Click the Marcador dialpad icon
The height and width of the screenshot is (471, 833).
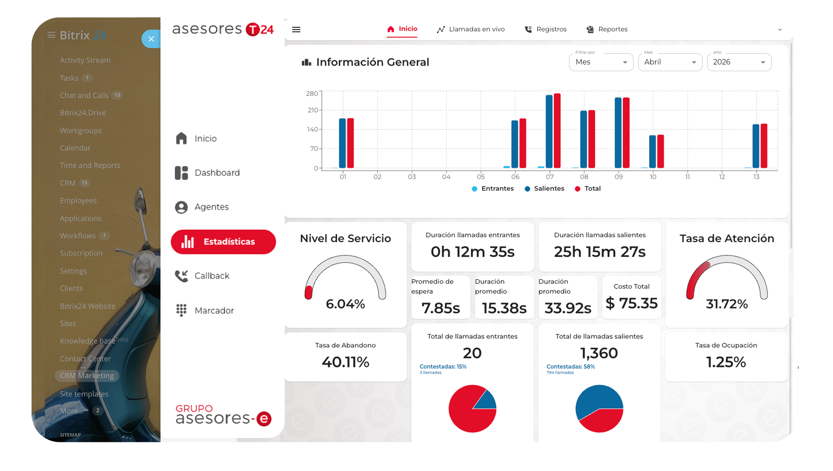[x=181, y=310]
